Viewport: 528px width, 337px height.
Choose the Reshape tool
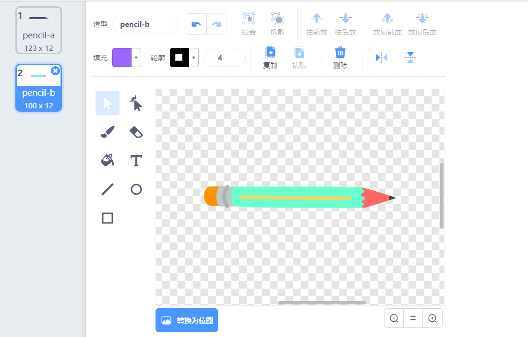tap(136, 103)
